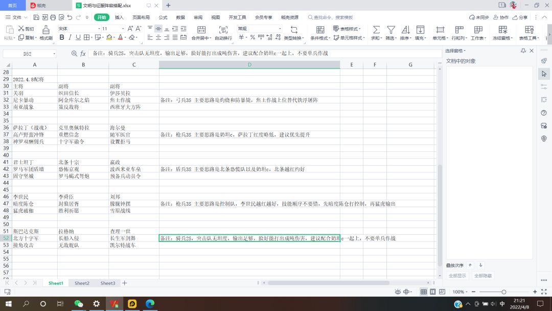552x311 pixels.
Task: Toggle underline formatting
Action: tap(78, 37)
